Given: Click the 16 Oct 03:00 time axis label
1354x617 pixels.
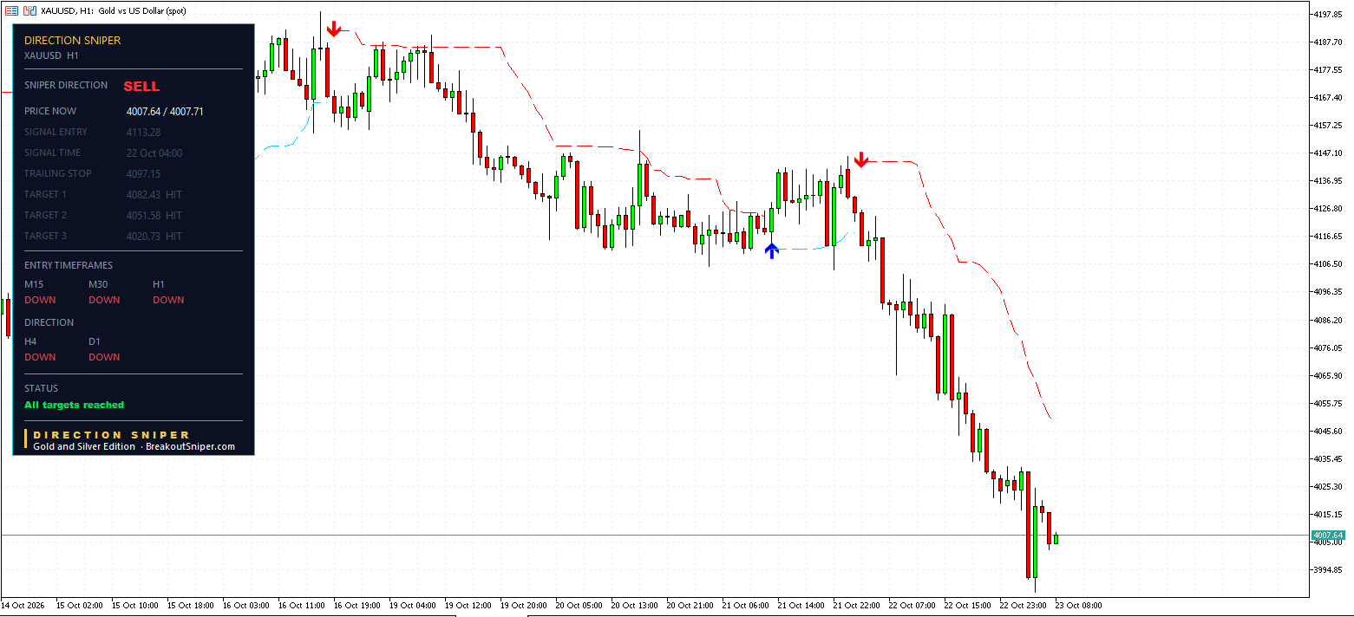Looking at the screenshot, I should click(x=248, y=606).
